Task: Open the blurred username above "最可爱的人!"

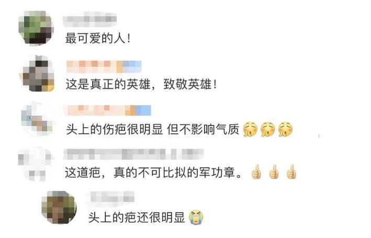Action: pos(89,19)
